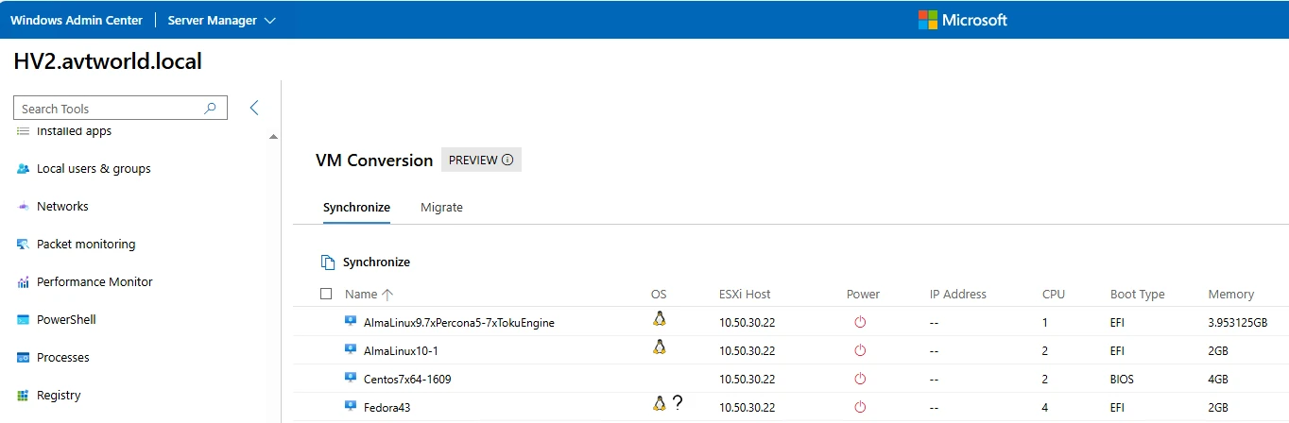Click the Synchronize copy icon
Screen dimensions: 1289x423
(x=328, y=262)
